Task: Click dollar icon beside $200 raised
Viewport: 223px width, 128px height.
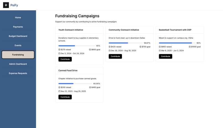Action: tap(59, 87)
